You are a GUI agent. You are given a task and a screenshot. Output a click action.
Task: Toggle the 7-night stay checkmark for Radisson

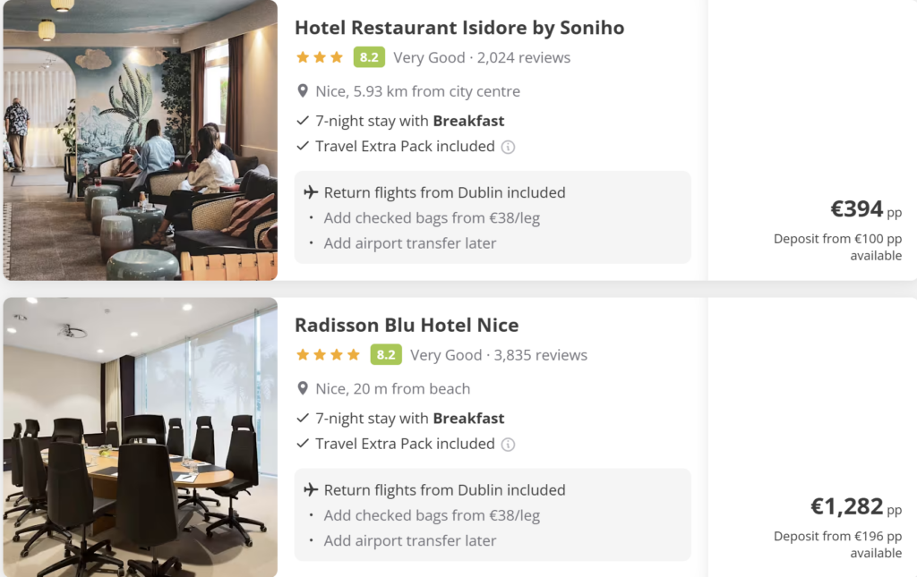pos(303,418)
